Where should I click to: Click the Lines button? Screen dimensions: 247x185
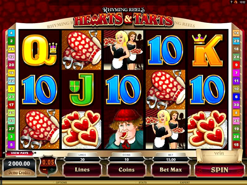[x=82, y=170]
